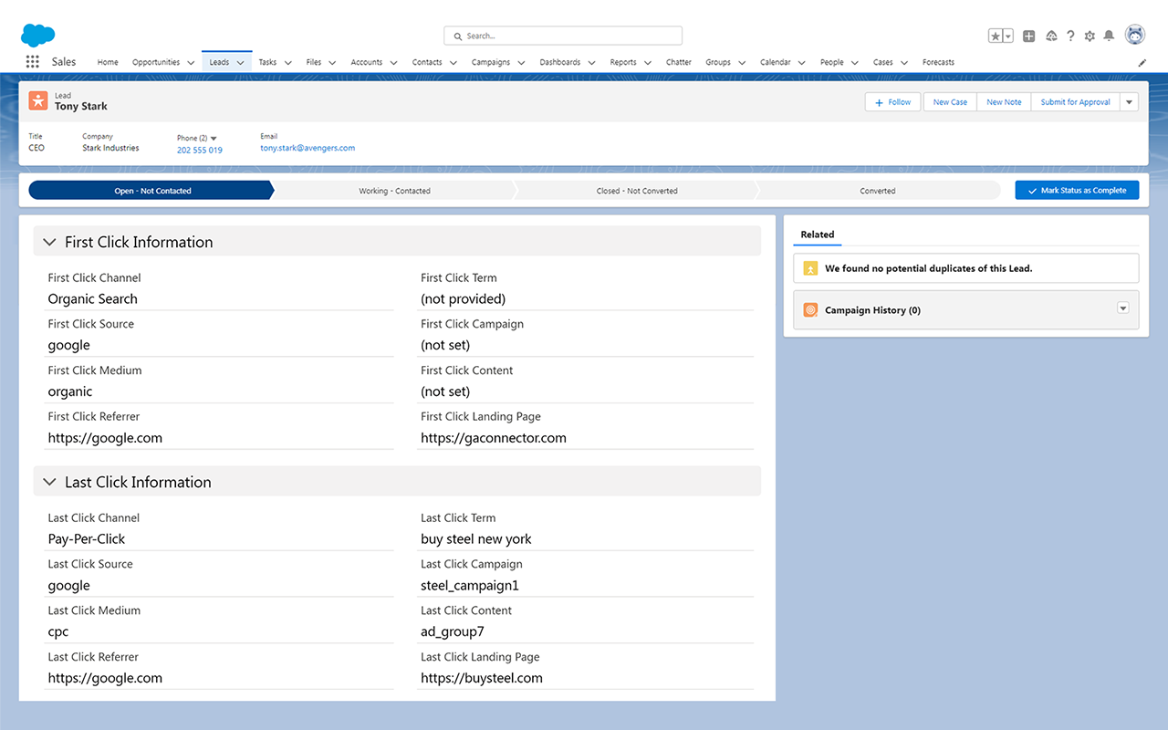Expand the Accounts tab dropdown chevron
This screenshot has height=730, width=1168.
click(393, 63)
